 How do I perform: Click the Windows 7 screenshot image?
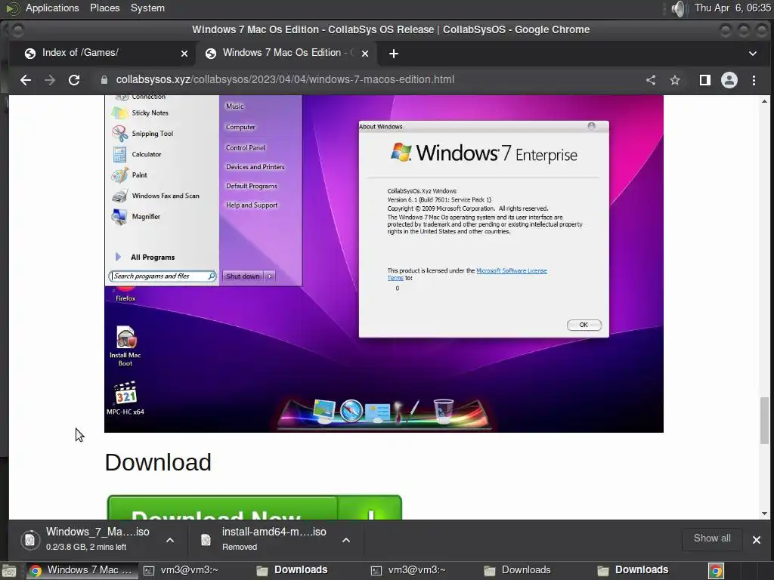[383, 264]
